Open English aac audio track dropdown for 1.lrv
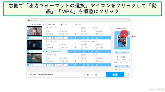Image resolution: width=165 pixels, height=92 pixels. tap(60, 38)
